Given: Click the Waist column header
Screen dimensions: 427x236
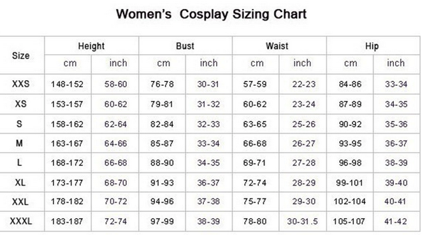Looking at the screenshot, I should pyautogui.click(x=277, y=46).
